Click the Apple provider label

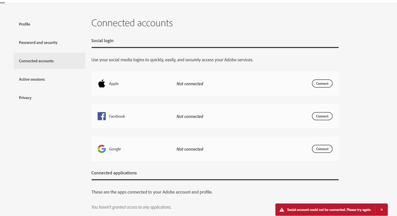coord(114,83)
